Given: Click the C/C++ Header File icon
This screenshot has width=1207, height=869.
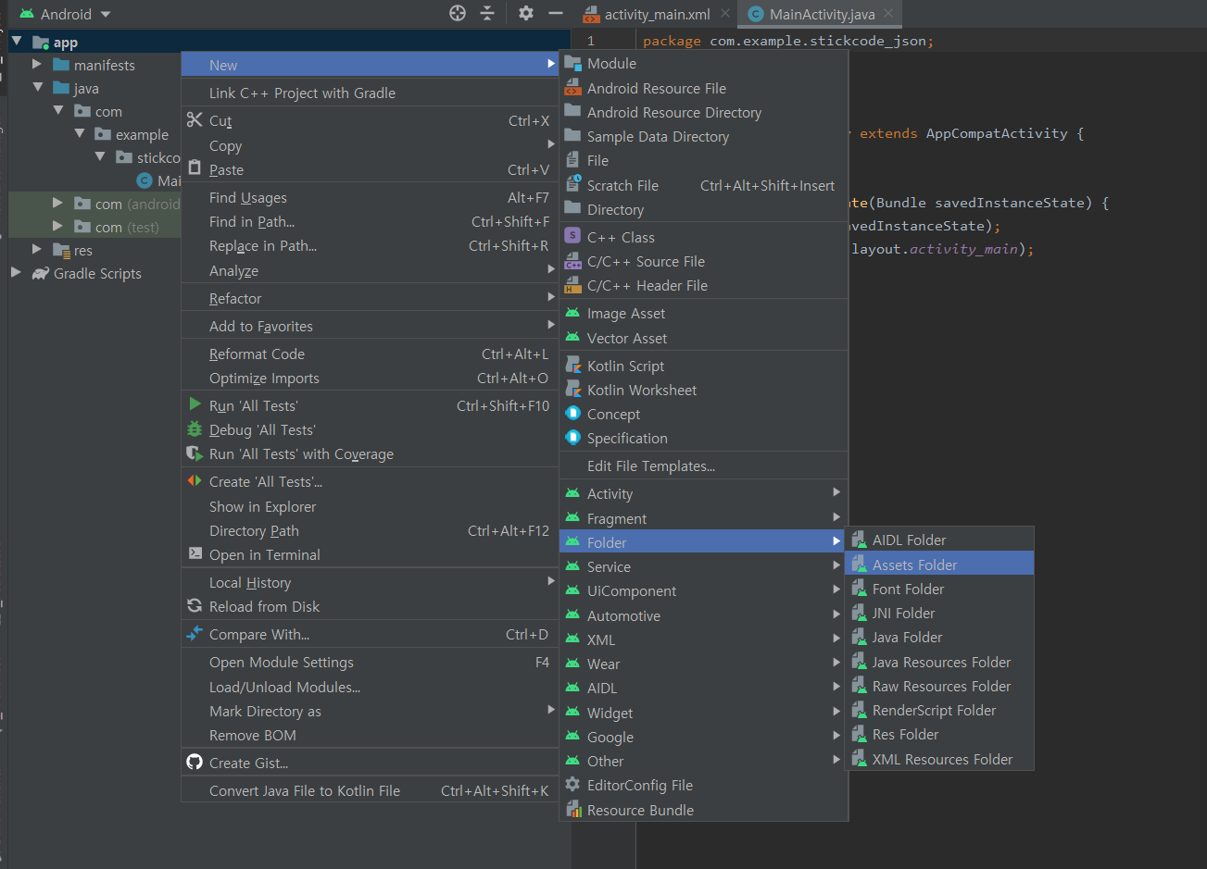Looking at the screenshot, I should coord(573,286).
